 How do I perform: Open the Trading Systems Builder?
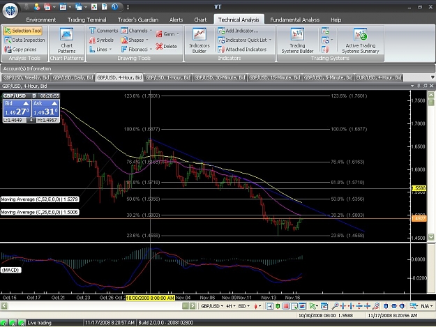tap(297, 40)
